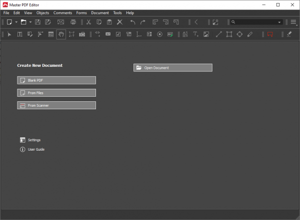Click the Cut scissors icon
300x220 pixels.
pos(88,22)
